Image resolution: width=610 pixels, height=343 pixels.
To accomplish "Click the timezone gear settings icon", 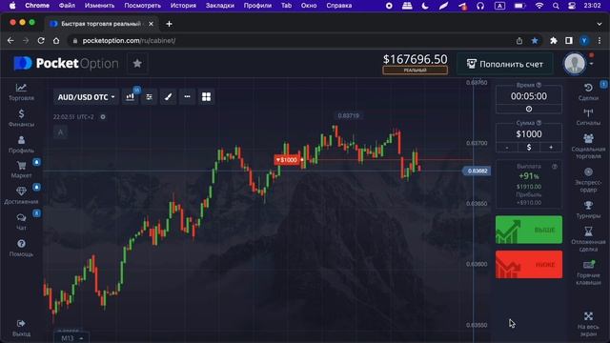I will pos(103,116).
